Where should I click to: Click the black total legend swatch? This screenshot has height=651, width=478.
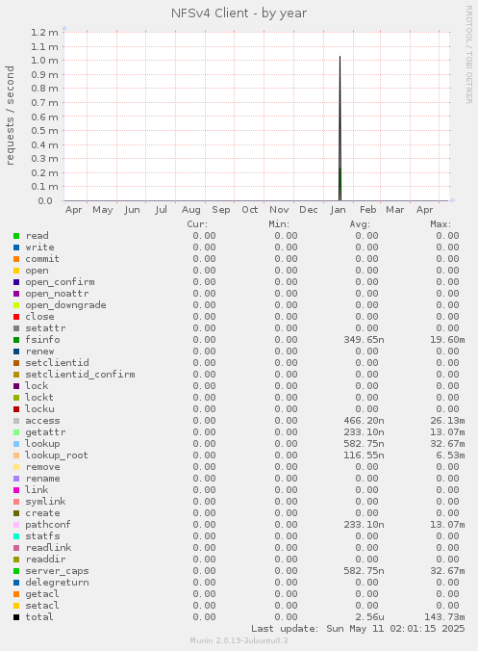point(16,617)
